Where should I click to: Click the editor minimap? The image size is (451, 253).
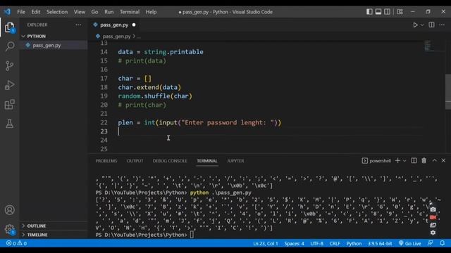tap(434, 46)
